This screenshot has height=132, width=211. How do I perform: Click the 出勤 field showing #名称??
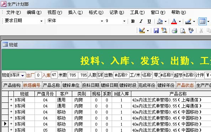point(121,75)
